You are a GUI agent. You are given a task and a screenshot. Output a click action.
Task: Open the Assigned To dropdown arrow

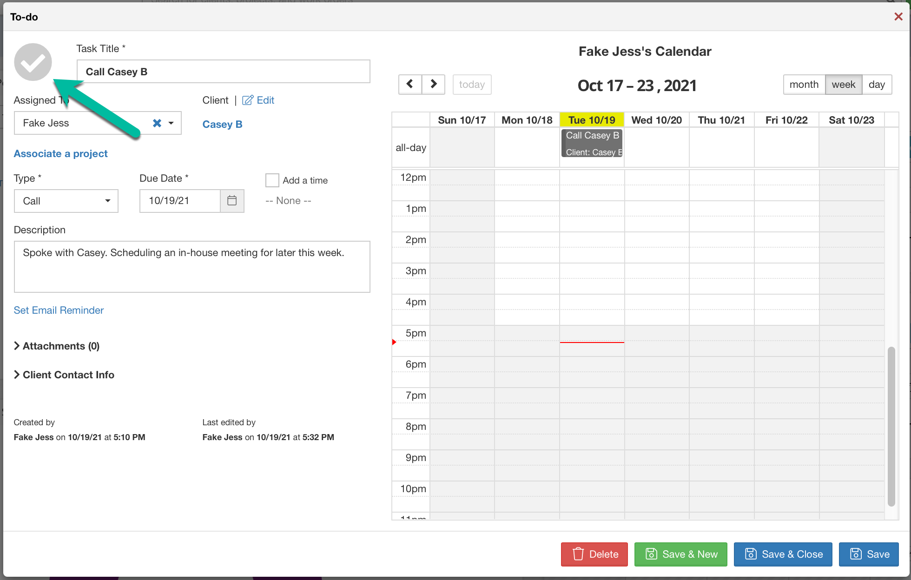tap(171, 123)
